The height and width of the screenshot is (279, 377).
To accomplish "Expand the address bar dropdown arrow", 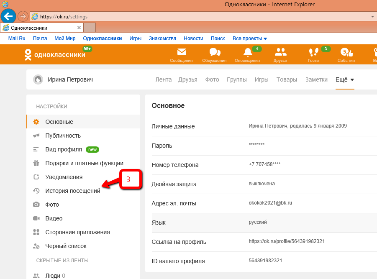I will pyautogui.click(x=372, y=17).
